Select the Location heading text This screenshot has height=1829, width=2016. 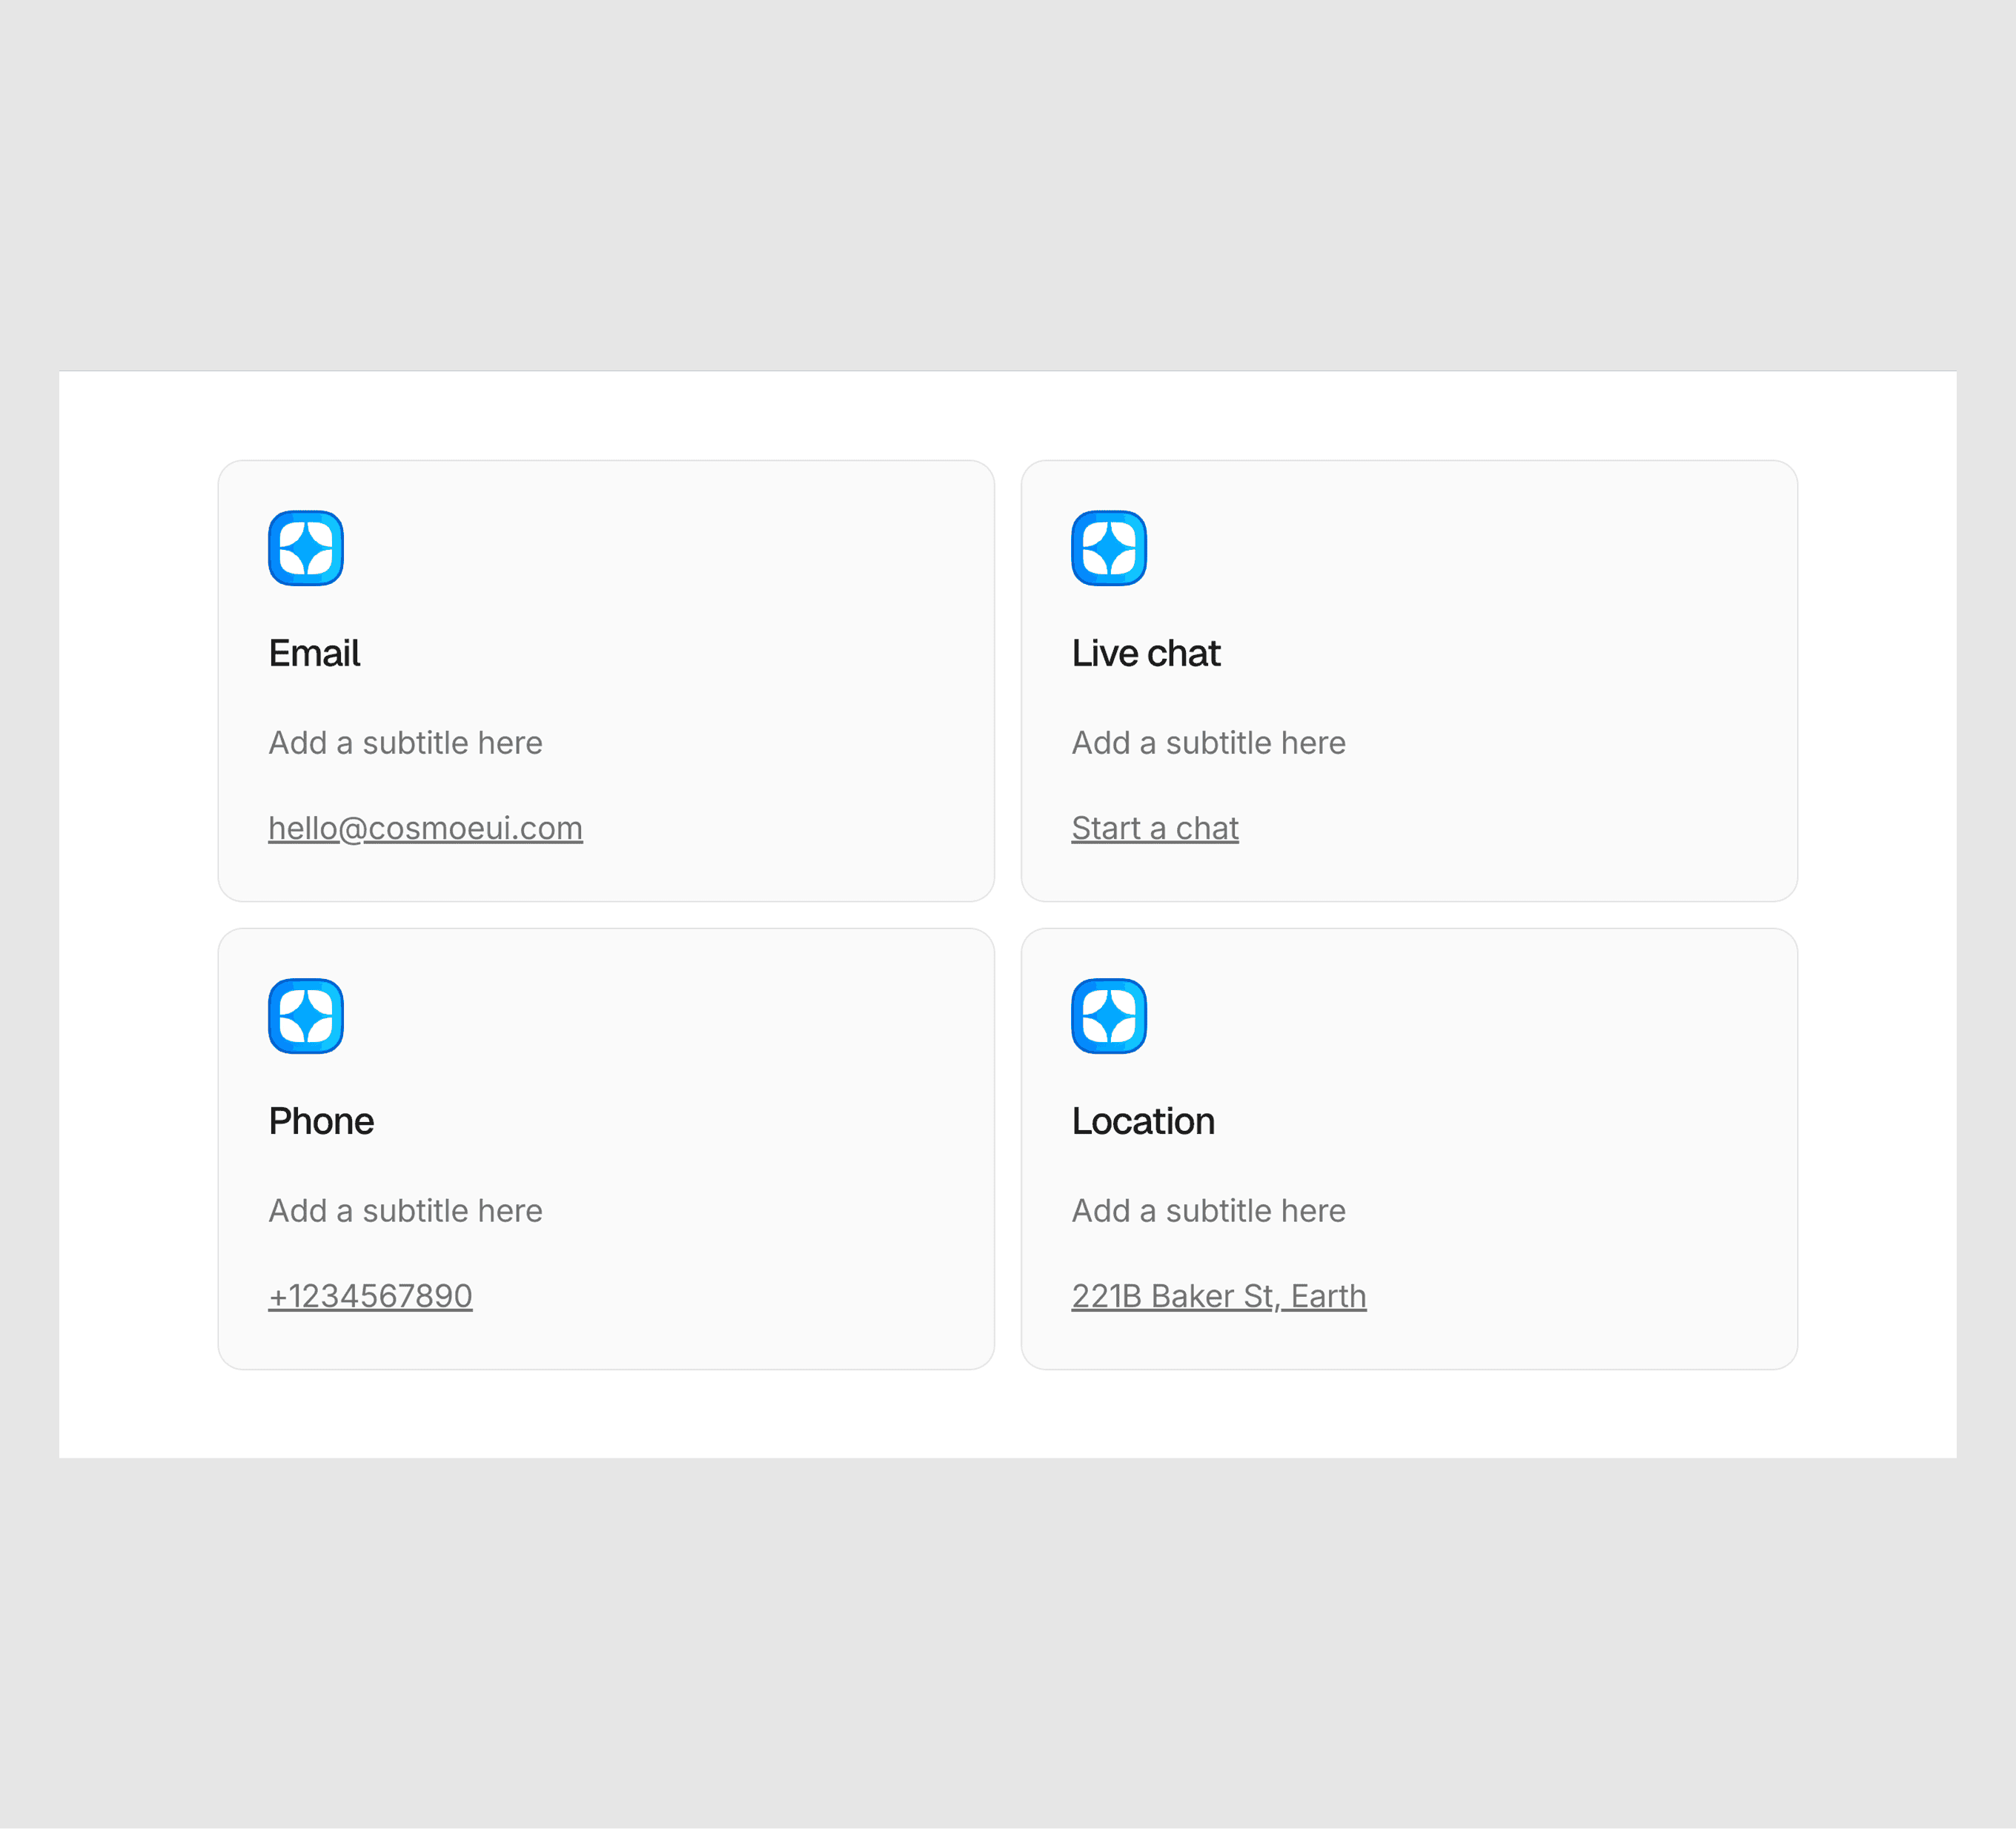coord(1143,1121)
